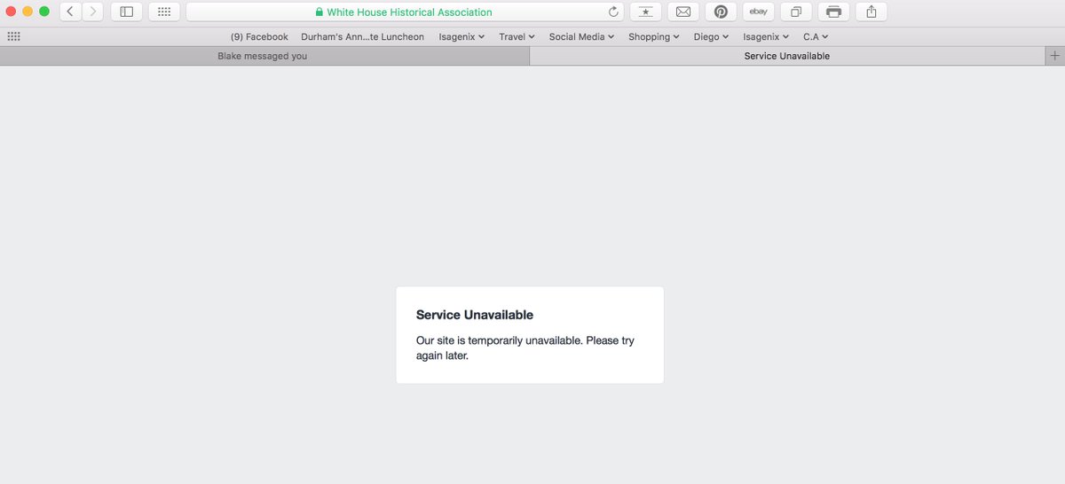Open Durham's Ann...te Luncheon bookmark
This screenshot has width=1065, height=484.
[x=363, y=36]
